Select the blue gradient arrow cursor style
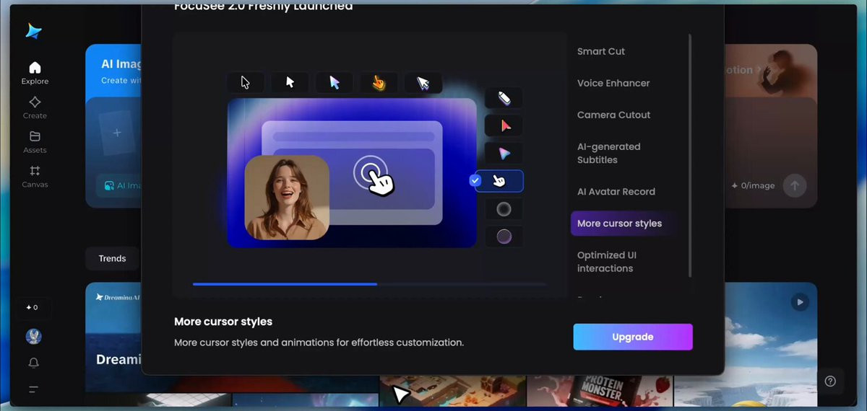 [334, 82]
